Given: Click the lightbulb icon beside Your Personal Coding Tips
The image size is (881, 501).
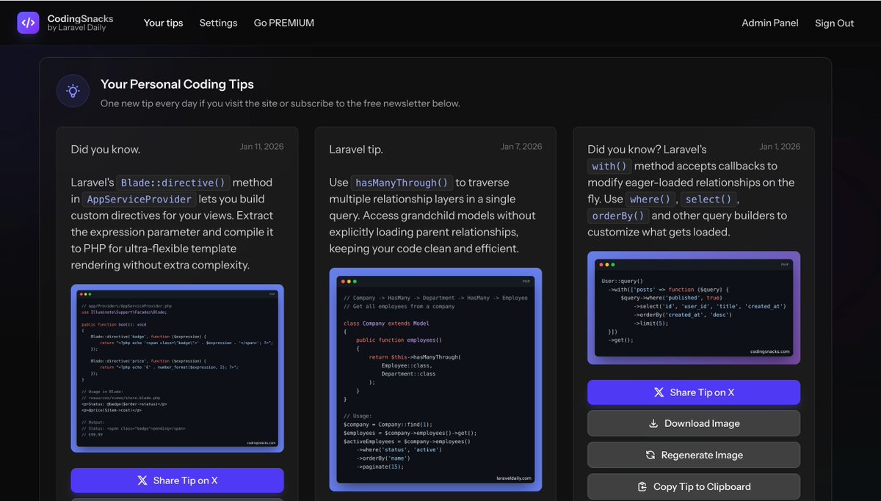Looking at the screenshot, I should pyautogui.click(x=73, y=91).
